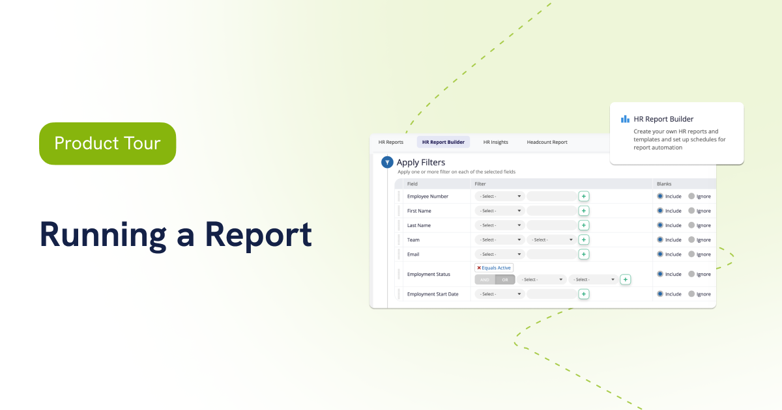Click the Apply Filters heading
The width and height of the screenshot is (782, 410).
click(x=421, y=163)
